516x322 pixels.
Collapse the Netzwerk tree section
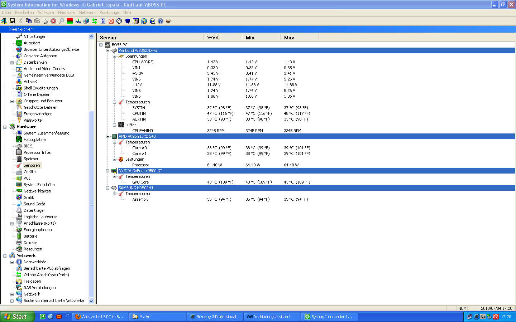point(5,255)
